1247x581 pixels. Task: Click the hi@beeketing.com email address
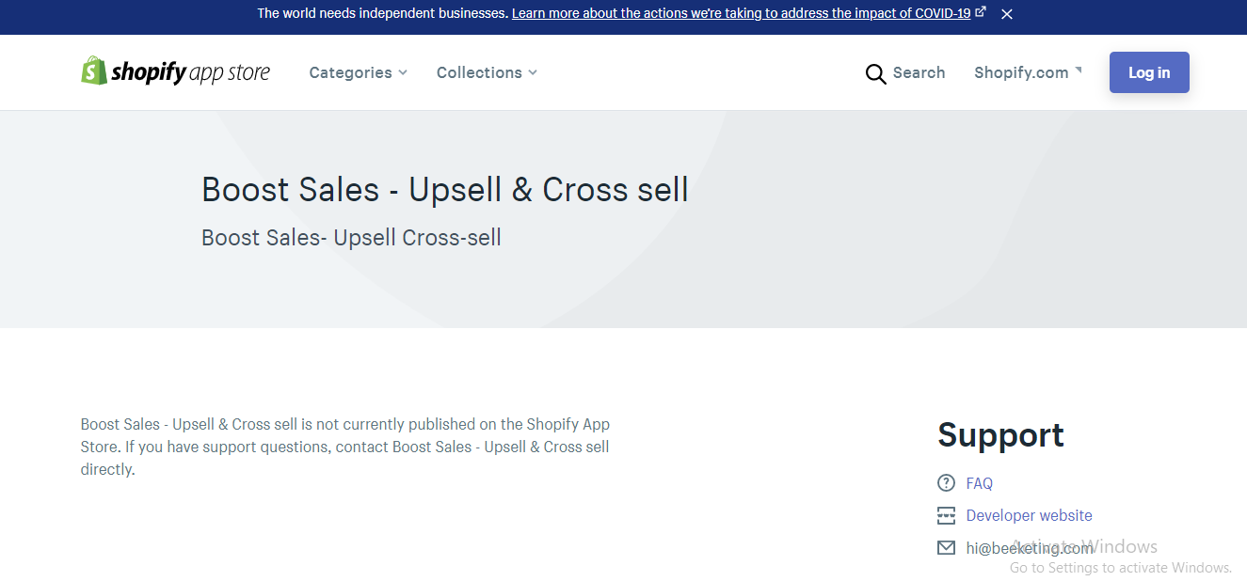1030,547
